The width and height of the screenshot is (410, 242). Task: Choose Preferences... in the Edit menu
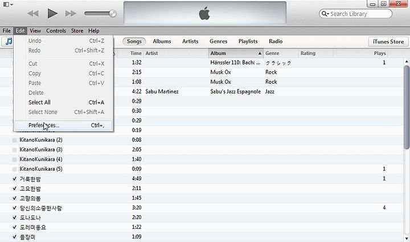pyautogui.click(x=64, y=125)
